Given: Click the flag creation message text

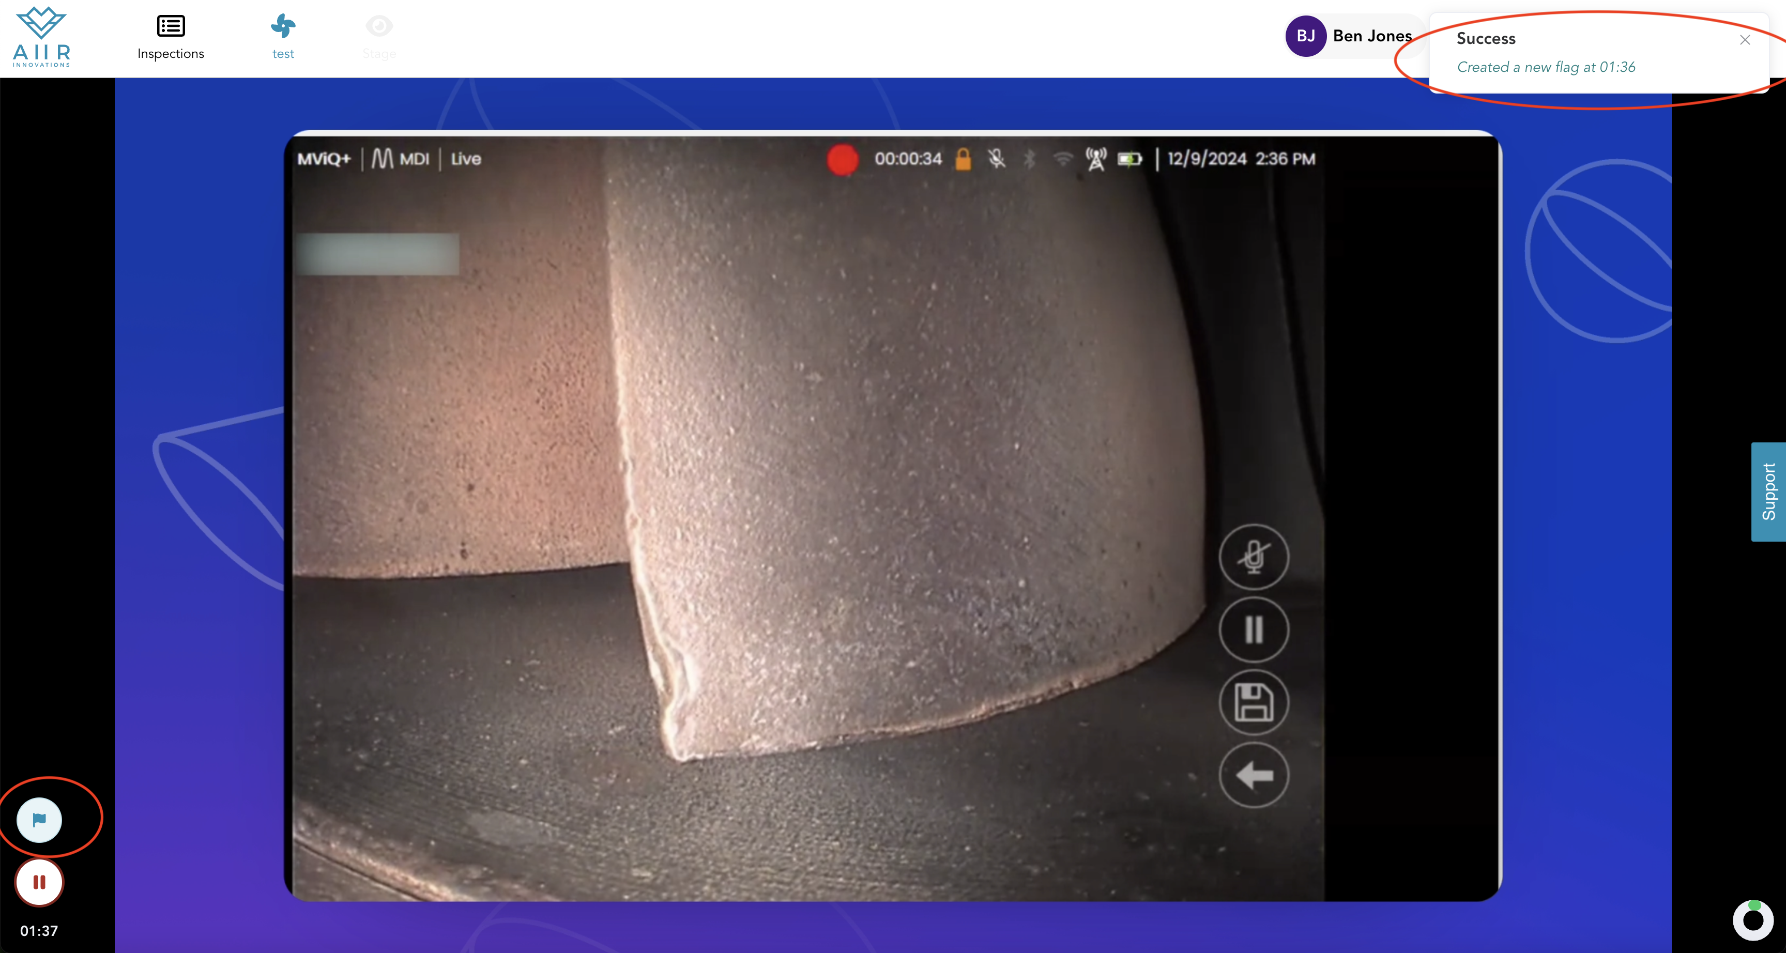Looking at the screenshot, I should click(1546, 67).
